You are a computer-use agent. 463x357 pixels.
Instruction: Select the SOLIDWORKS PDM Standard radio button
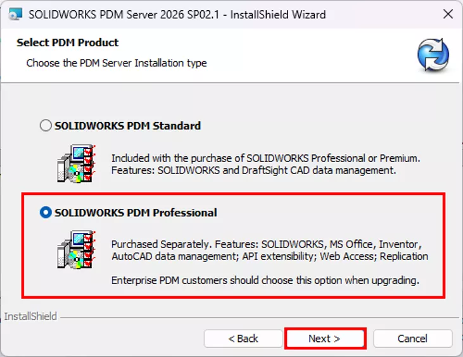click(x=46, y=125)
